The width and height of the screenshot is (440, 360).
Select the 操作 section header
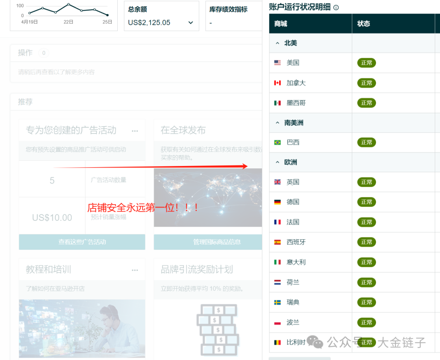25,52
